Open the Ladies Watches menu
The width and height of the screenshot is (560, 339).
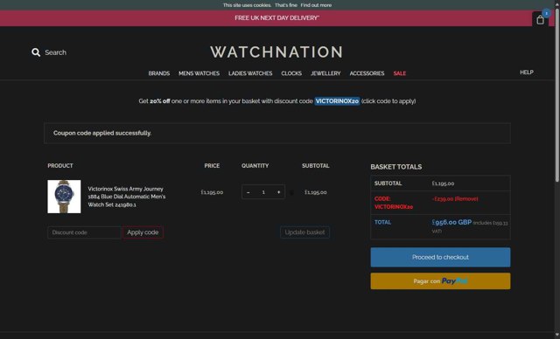250,73
